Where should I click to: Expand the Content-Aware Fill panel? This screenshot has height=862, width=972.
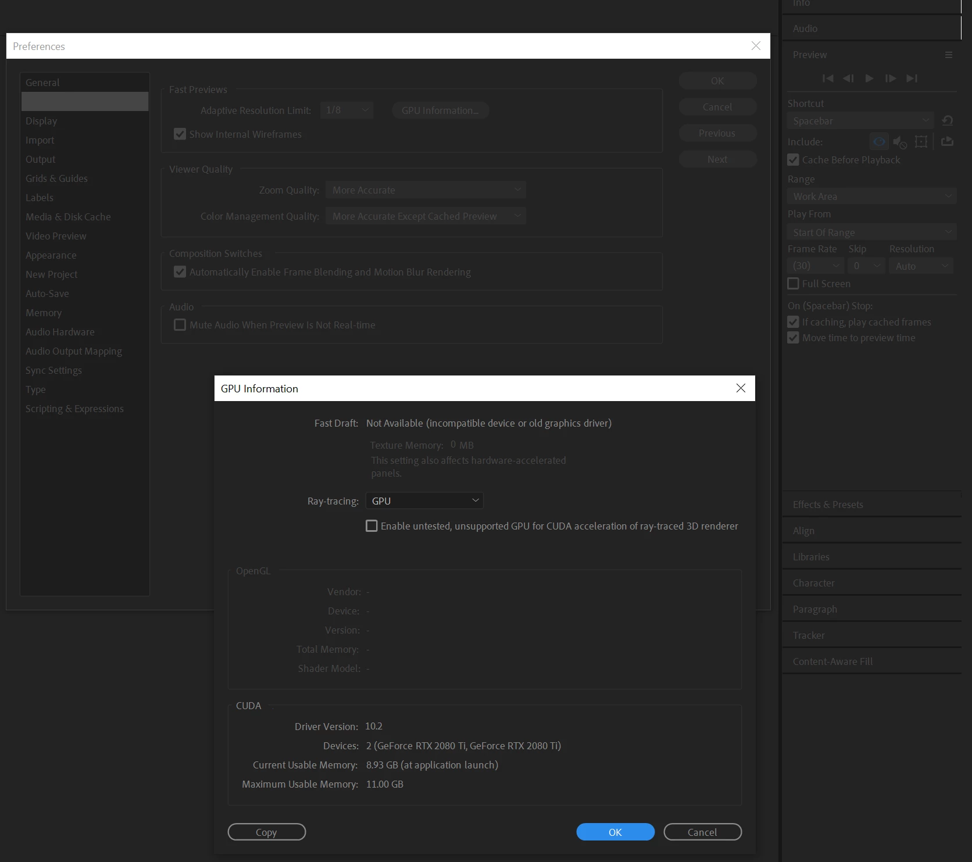coord(871,661)
